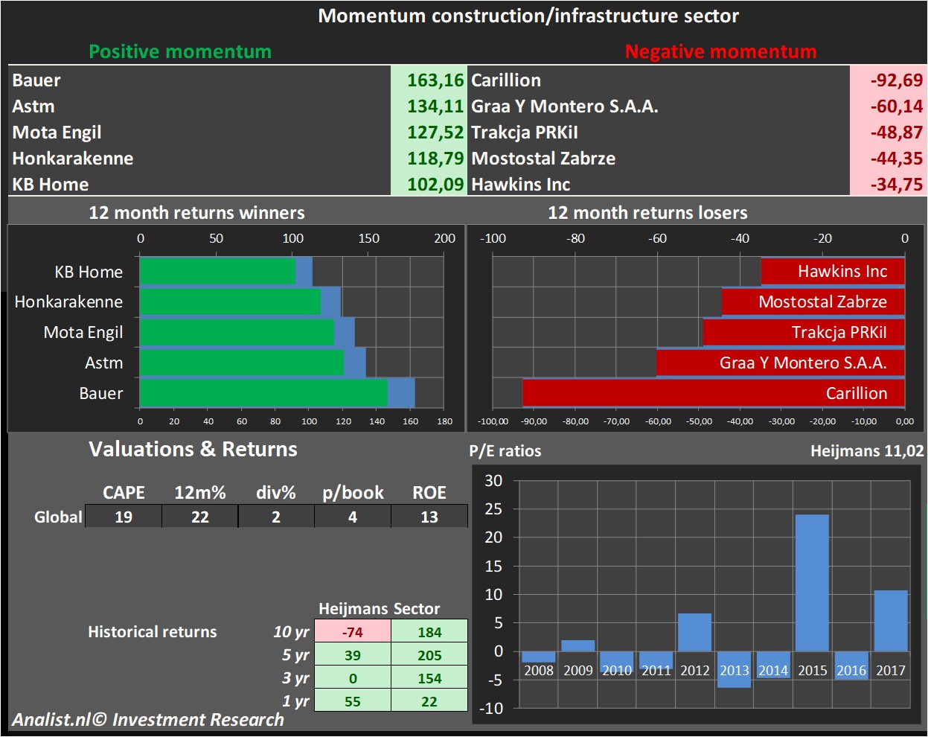Click the red Trakcja PRKiI bar in losers chart

(804, 332)
